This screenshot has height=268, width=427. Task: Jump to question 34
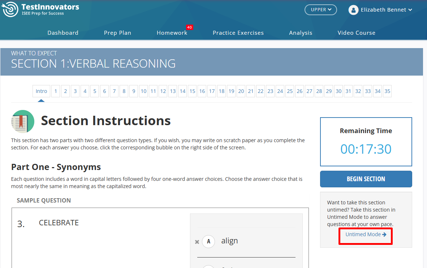[378, 91]
